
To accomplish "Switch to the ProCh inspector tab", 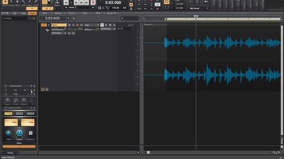I will click(x=32, y=13).
